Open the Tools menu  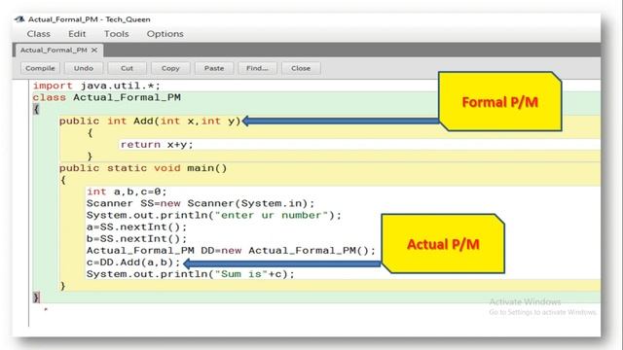pos(117,34)
